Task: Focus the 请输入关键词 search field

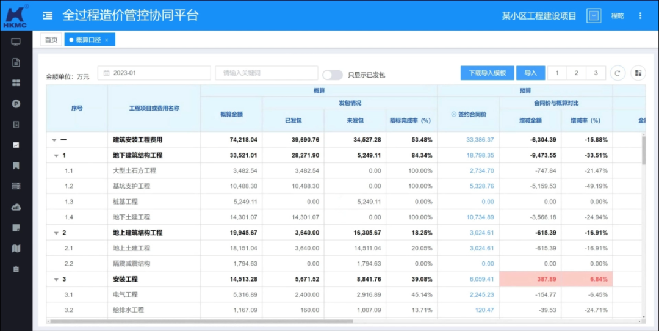Action: [x=267, y=73]
